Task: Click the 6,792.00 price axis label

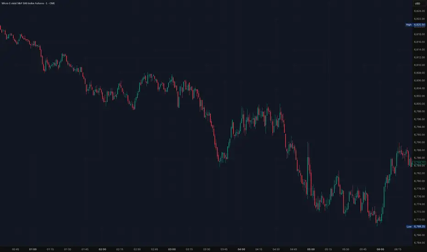Action: point(419,135)
